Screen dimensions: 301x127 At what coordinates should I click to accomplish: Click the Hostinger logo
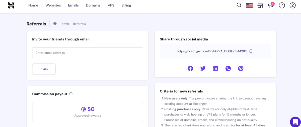(11, 5)
